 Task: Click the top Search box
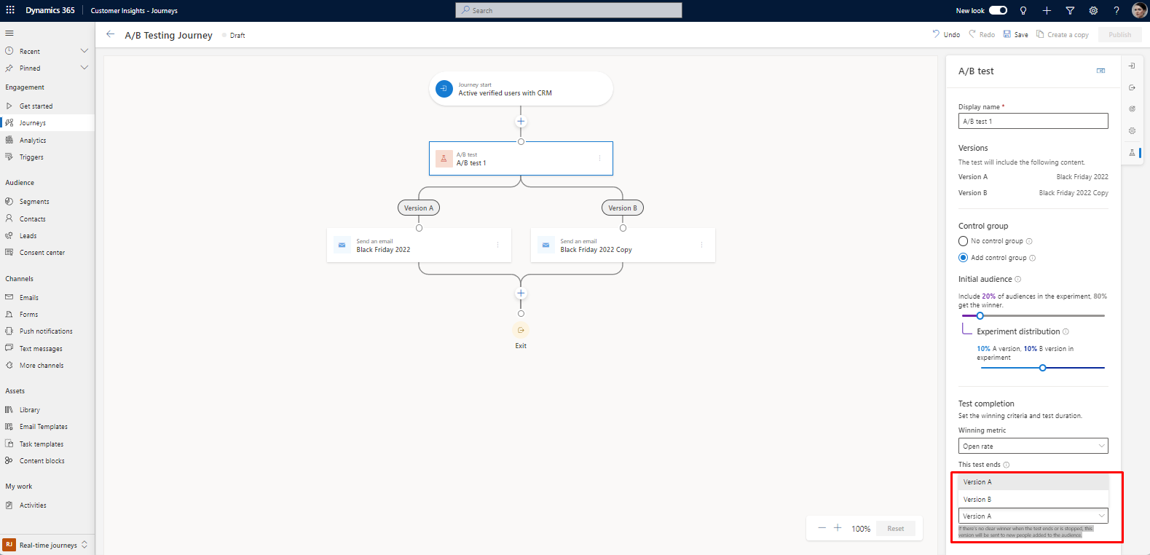click(569, 10)
